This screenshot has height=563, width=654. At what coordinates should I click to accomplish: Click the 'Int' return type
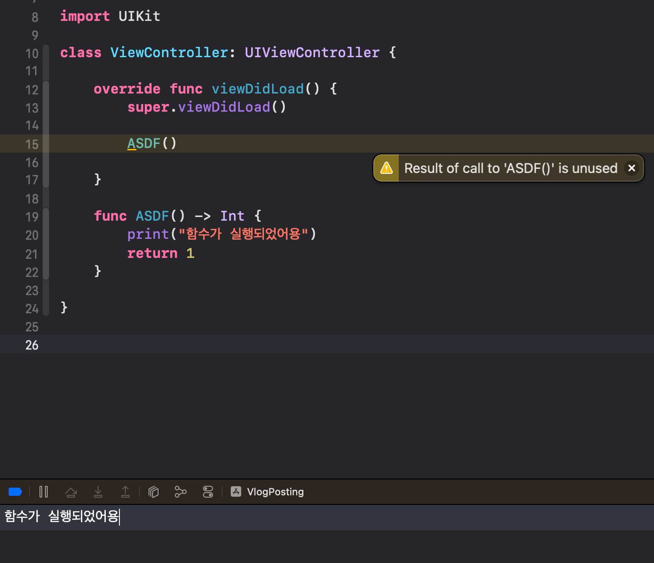(x=232, y=216)
